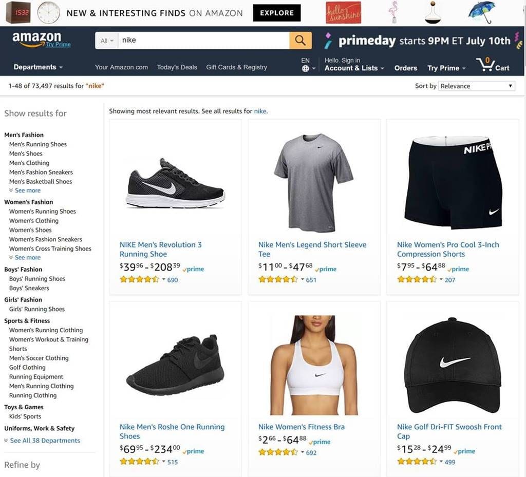Click the search box containing nike
The width and height of the screenshot is (526, 477).
pos(203,41)
